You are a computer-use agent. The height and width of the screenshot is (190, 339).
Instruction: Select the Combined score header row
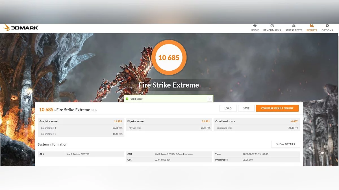(x=257, y=121)
